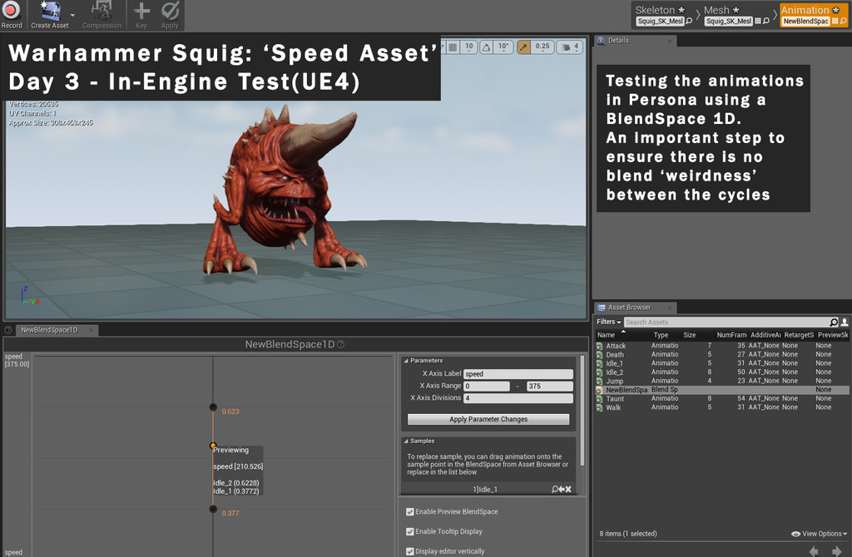The width and height of the screenshot is (852, 557).
Task: Collapse the Parameters section
Action: click(x=406, y=361)
